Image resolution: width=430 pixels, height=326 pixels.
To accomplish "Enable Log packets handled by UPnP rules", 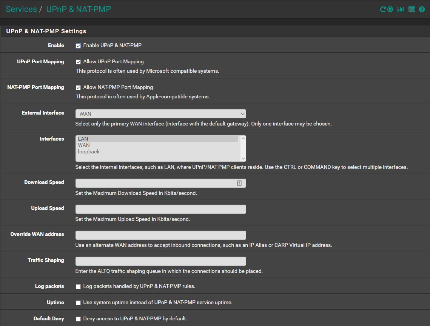I will click(x=79, y=286).
